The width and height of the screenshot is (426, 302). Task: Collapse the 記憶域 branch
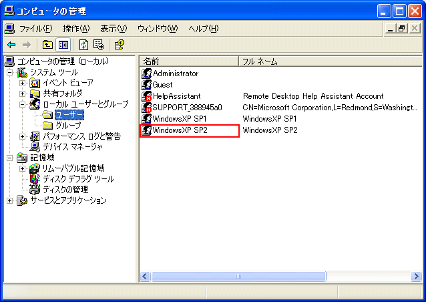[9, 158]
